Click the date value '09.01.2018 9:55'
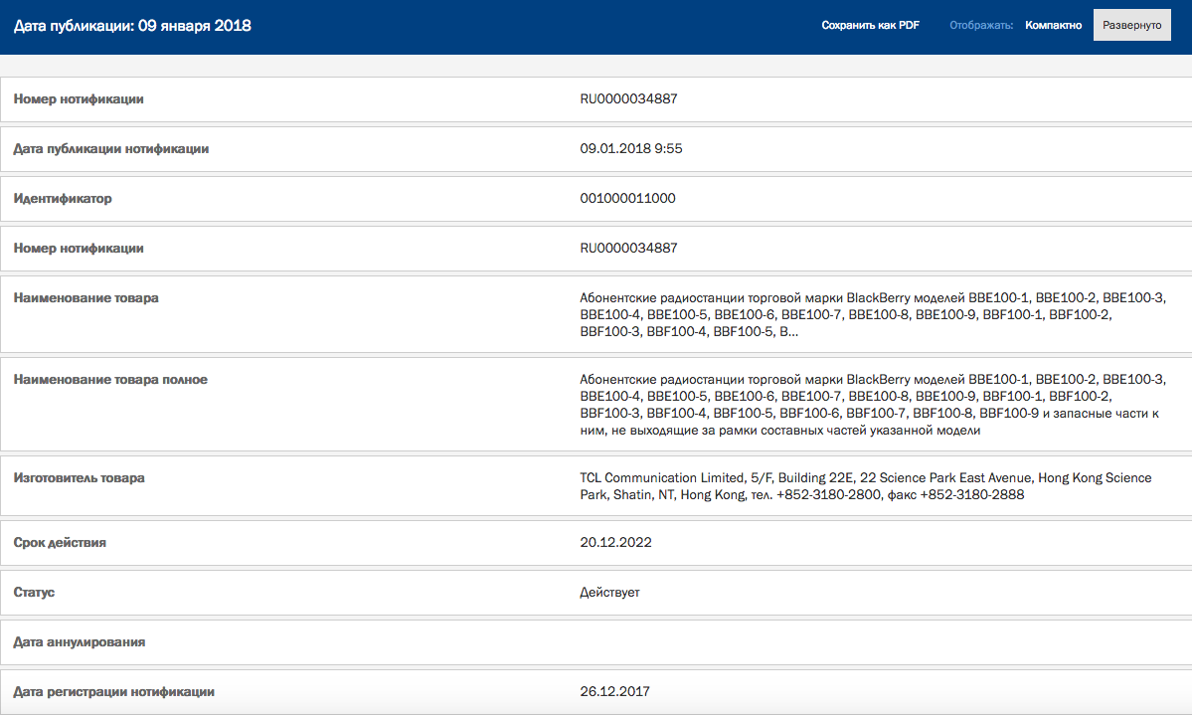1192x715 pixels. coord(631,148)
